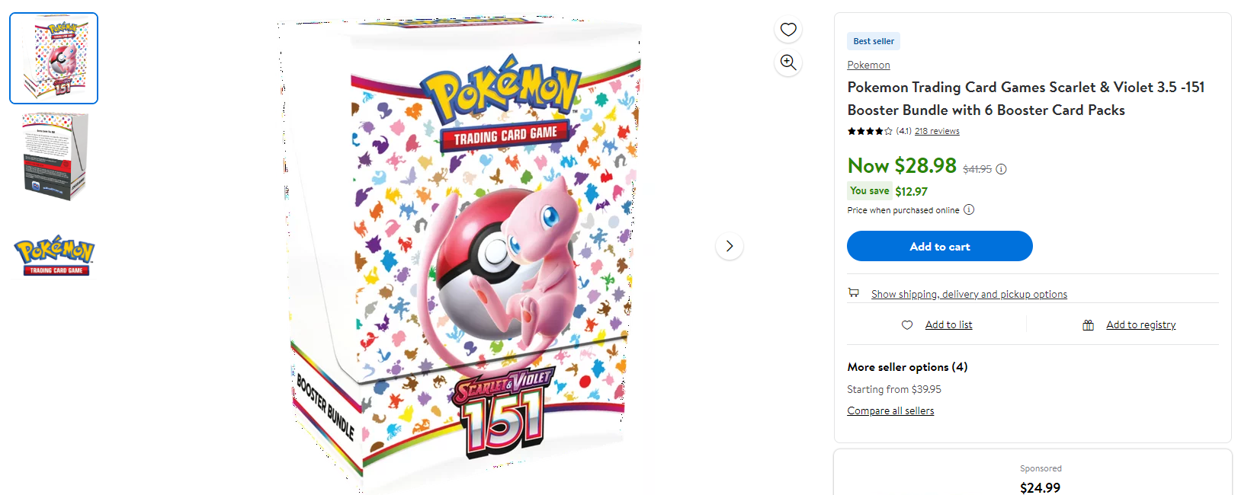Viewport: 1238px width, 495px height.
Task: Go to next product image arrow
Action: pos(730,246)
